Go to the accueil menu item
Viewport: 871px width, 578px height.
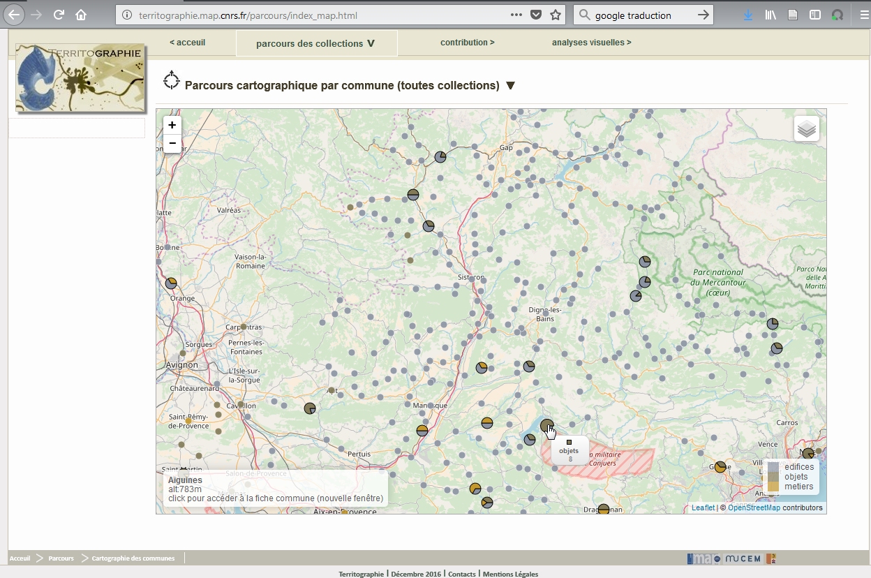(187, 43)
